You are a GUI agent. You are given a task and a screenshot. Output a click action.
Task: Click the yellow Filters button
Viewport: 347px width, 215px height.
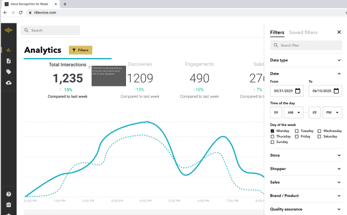click(x=80, y=50)
